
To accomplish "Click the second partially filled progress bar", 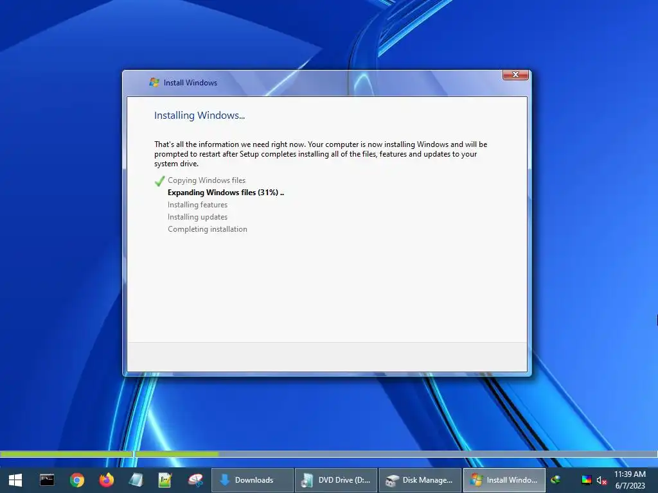I will tap(396, 454).
